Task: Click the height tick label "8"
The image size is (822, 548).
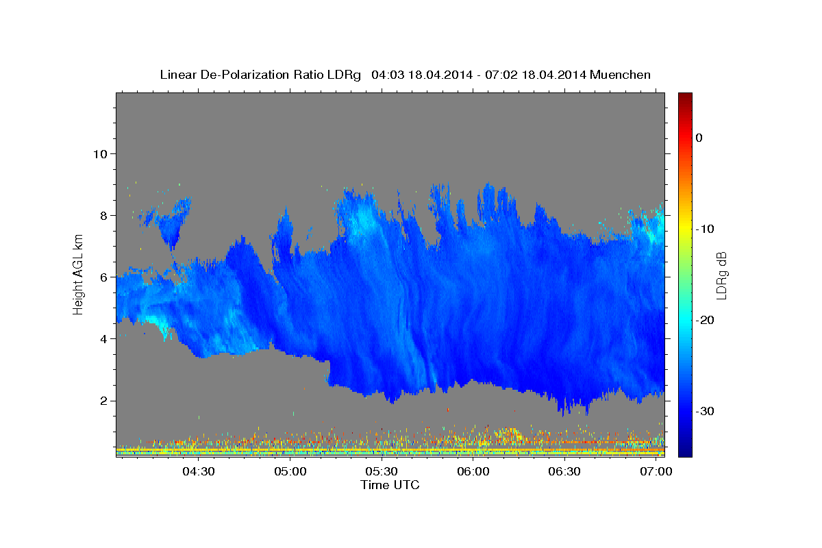Action: (104, 215)
